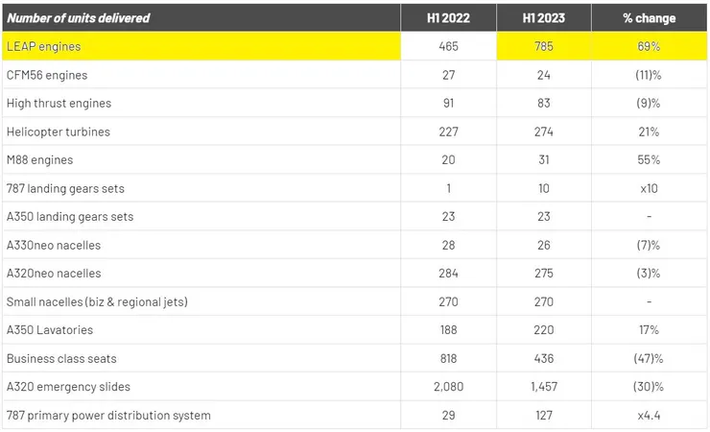Click the '% change' column header

pyautogui.click(x=649, y=18)
